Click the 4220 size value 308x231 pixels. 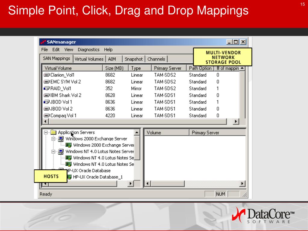click(110, 116)
